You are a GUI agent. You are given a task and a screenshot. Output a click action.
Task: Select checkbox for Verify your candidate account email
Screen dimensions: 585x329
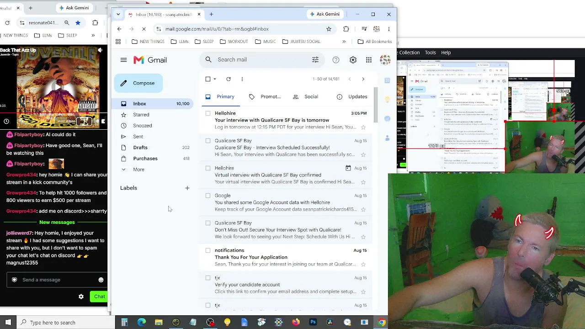click(208, 278)
